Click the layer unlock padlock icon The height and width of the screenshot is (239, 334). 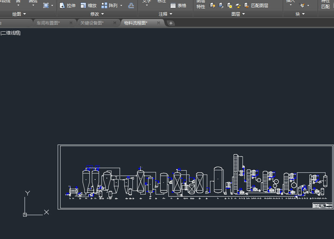pos(238,6)
